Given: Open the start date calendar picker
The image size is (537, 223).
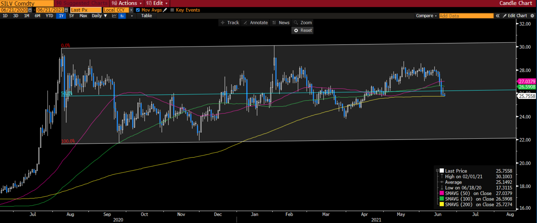Looking at the screenshot, I should pyautogui.click(x=30, y=10).
